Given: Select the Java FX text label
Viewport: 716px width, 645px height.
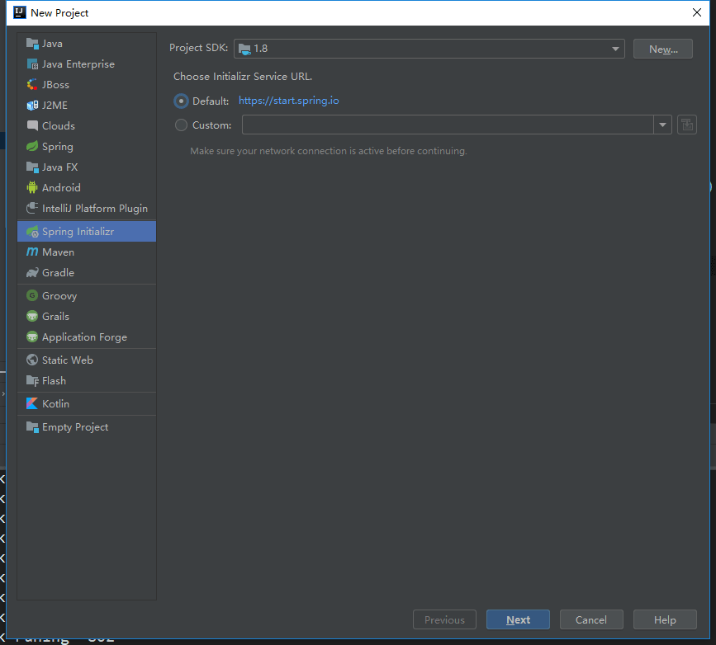Looking at the screenshot, I should tap(59, 167).
